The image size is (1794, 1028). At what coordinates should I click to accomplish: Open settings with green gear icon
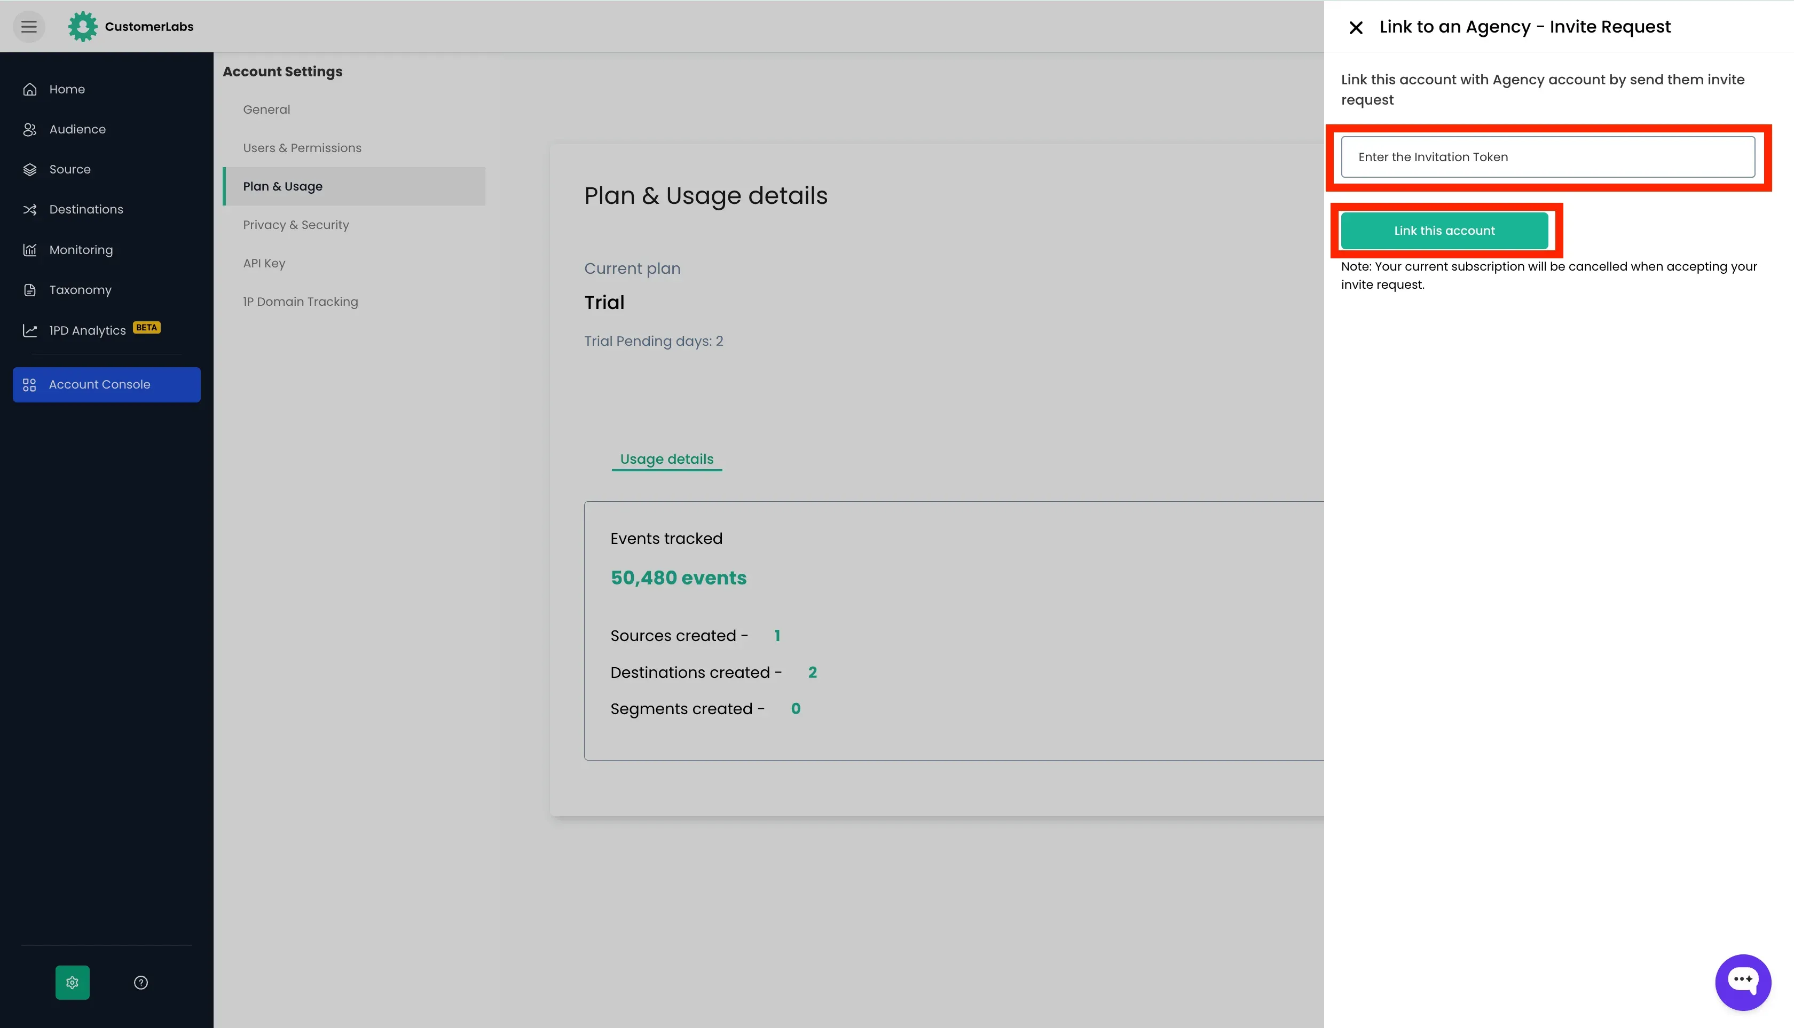coord(73,982)
